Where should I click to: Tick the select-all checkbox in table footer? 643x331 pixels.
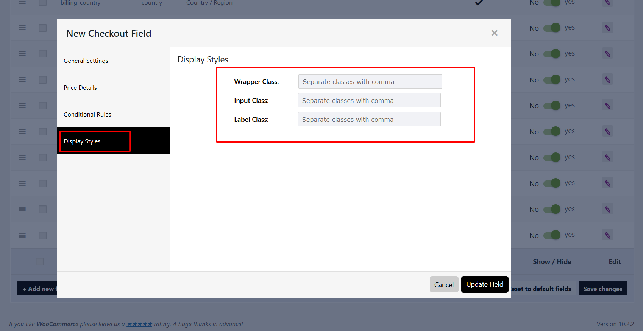40,261
